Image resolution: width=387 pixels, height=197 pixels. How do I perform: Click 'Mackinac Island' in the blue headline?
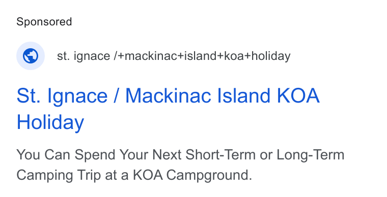(x=198, y=95)
